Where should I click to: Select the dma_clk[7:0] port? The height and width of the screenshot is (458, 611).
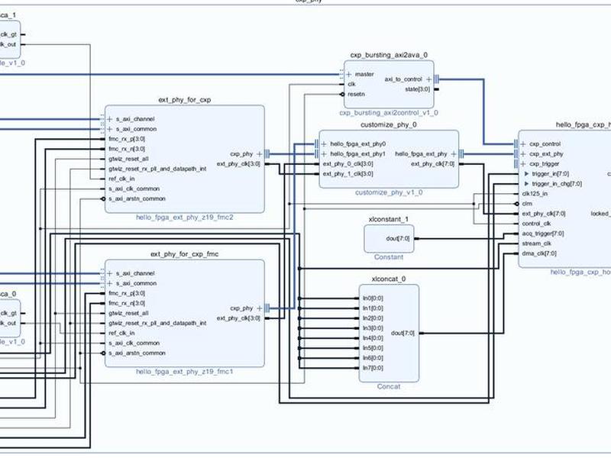click(x=539, y=253)
